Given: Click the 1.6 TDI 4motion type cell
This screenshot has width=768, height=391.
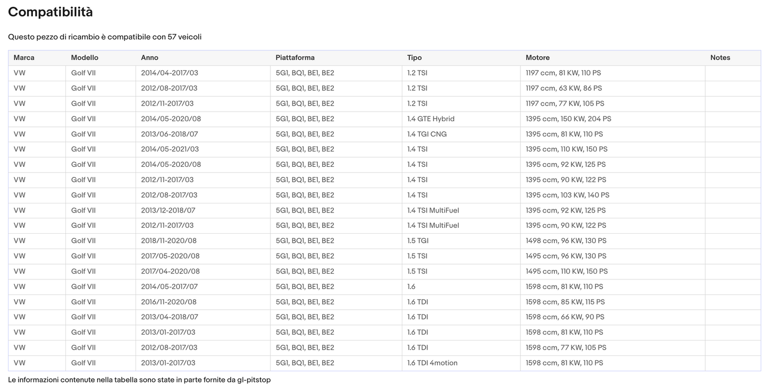Looking at the screenshot, I should [x=433, y=363].
